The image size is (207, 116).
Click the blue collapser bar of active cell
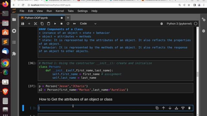click(23, 108)
